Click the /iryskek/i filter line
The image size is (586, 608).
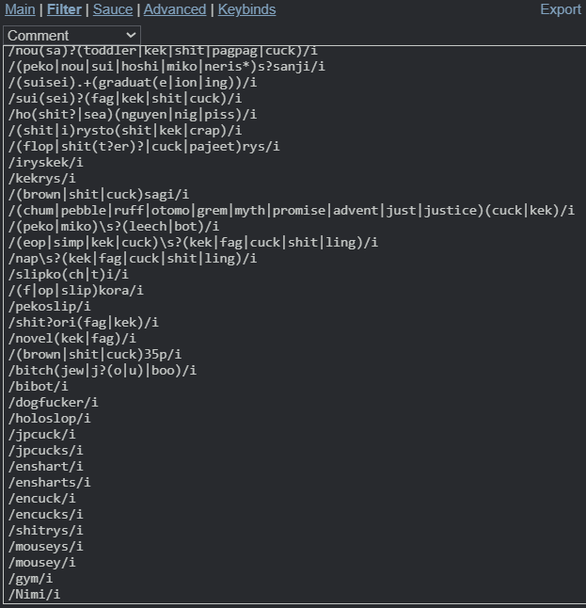(46, 162)
